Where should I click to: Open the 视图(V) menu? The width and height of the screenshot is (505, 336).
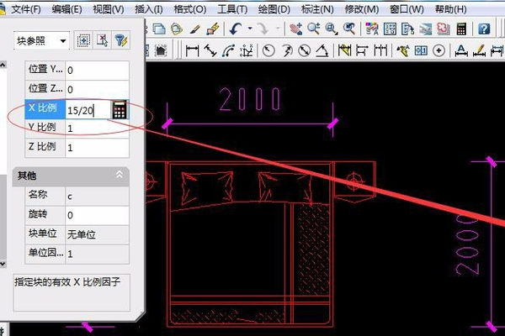click(x=109, y=9)
